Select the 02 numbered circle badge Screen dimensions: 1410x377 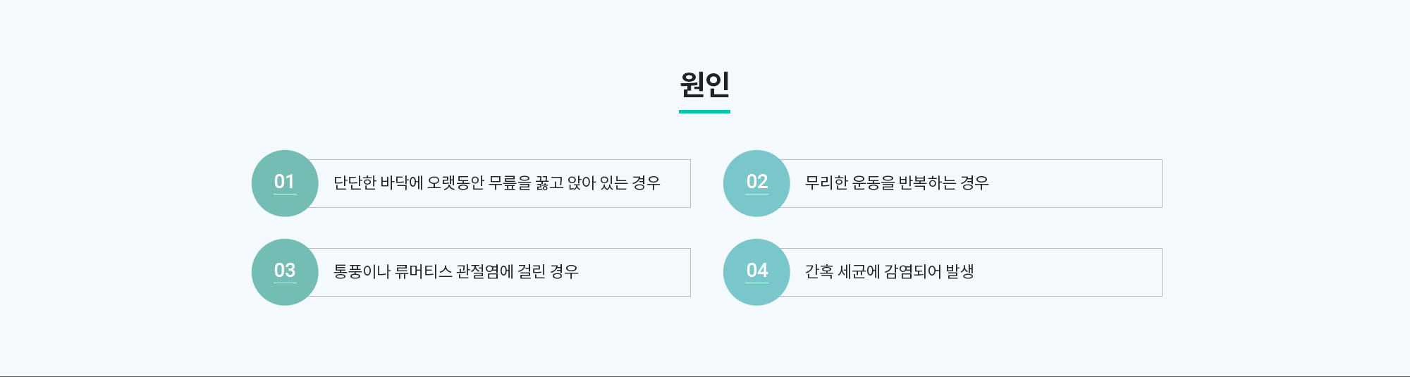756,183
